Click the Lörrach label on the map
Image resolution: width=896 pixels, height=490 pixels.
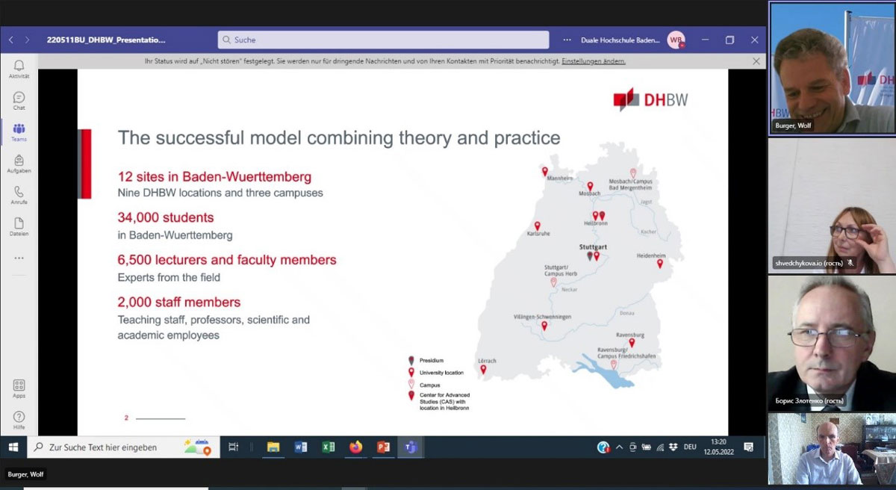click(487, 361)
